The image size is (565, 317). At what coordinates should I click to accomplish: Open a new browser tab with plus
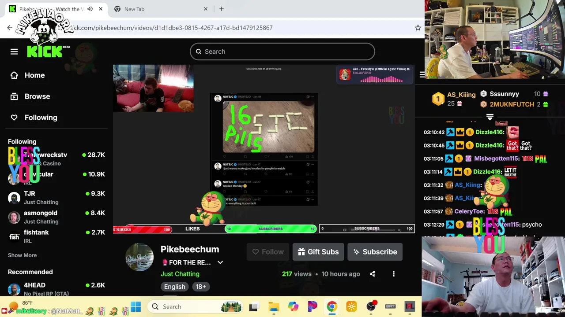[222, 9]
